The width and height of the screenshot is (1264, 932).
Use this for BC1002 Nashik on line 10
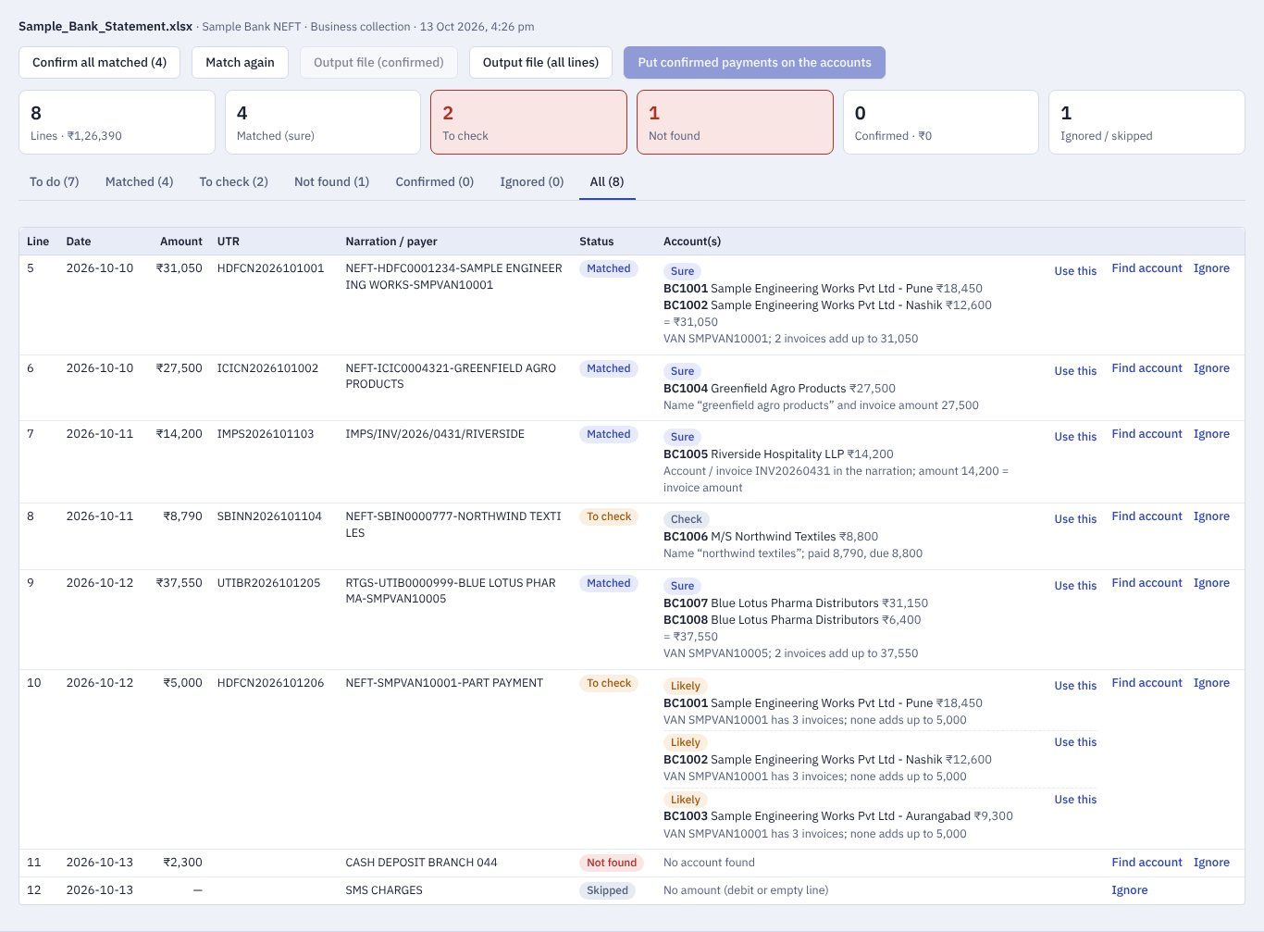click(1075, 742)
